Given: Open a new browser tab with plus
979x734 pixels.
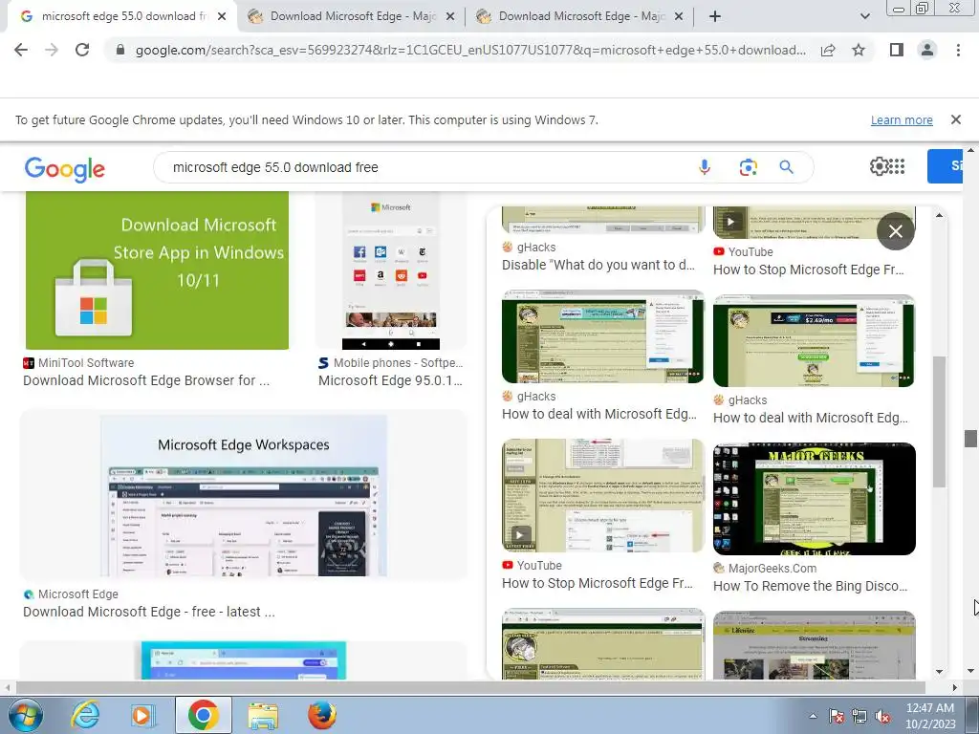Looking at the screenshot, I should 715,17.
